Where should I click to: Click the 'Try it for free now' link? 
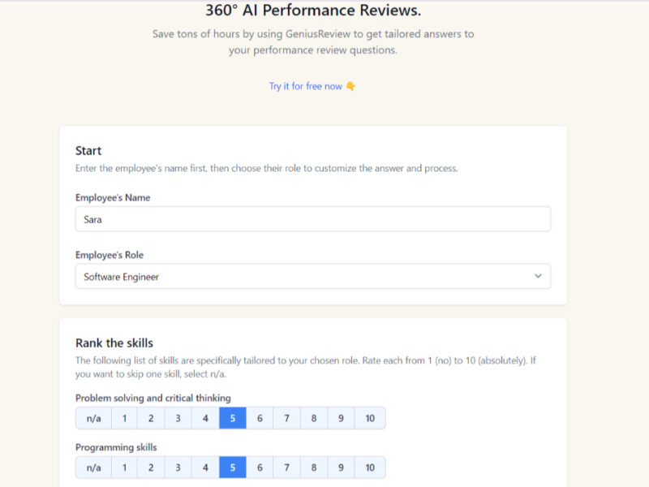point(306,86)
